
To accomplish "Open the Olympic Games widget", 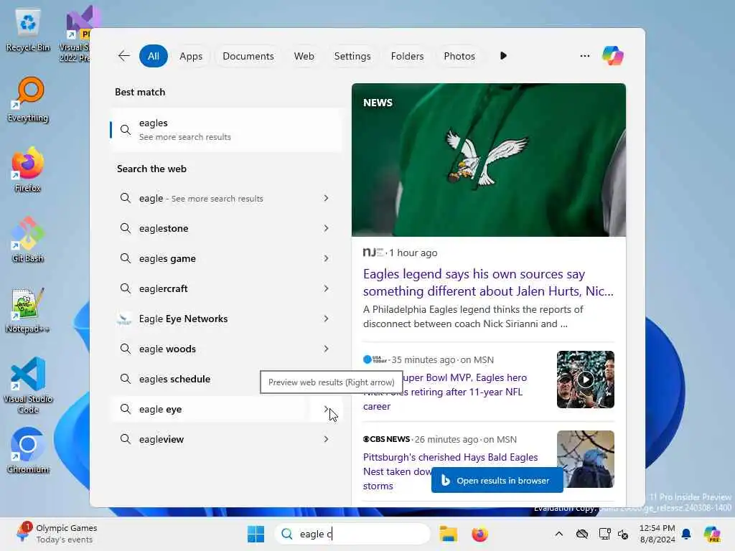I will coord(56,534).
